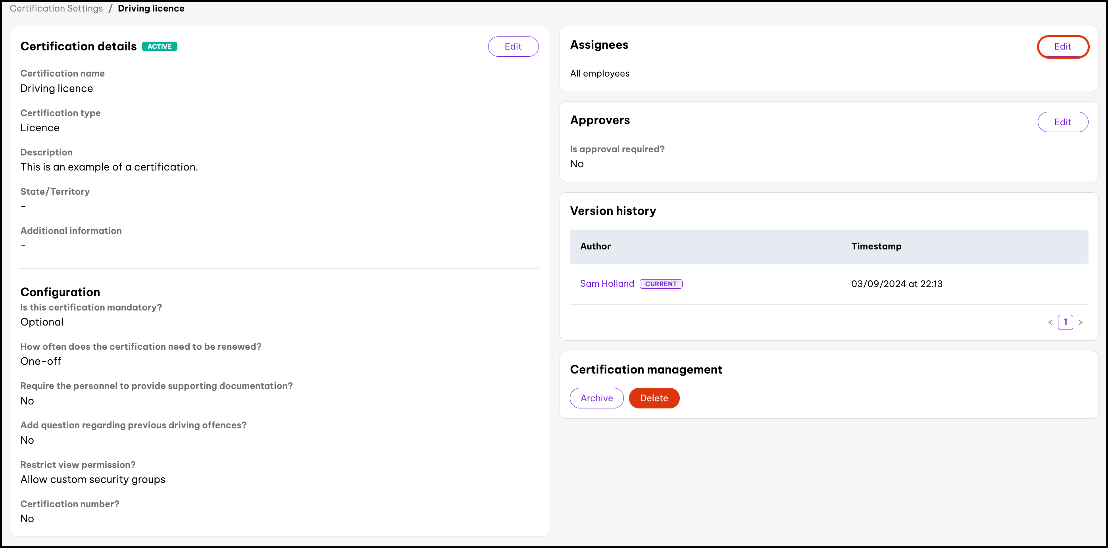Click the CURRENT version badge
Image resolution: width=1108 pixels, height=548 pixels.
pos(660,284)
